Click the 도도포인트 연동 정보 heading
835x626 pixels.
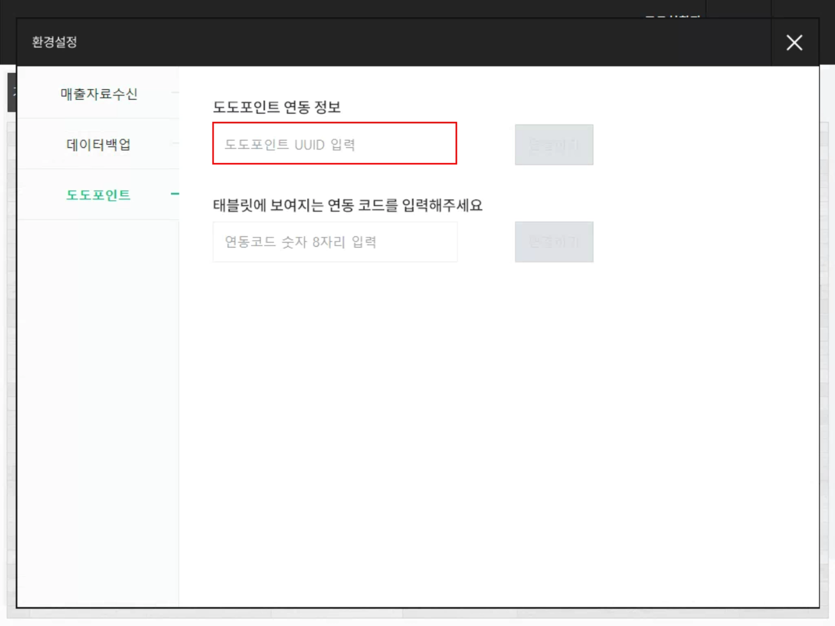(276, 107)
